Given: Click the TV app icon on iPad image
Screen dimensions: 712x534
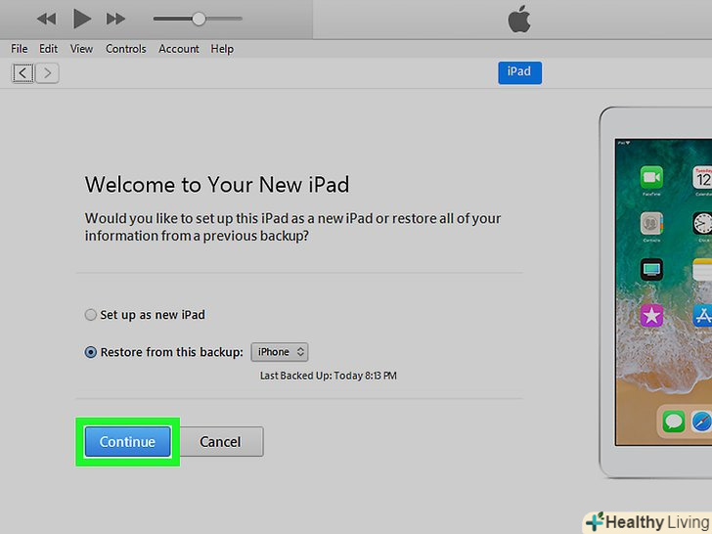Looking at the screenshot, I should coord(651,269).
